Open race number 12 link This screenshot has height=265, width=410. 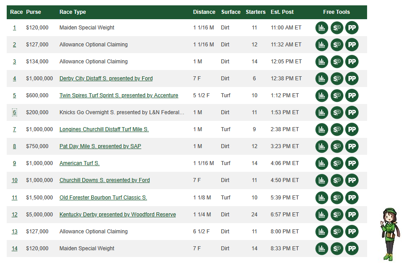pos(15,215)
